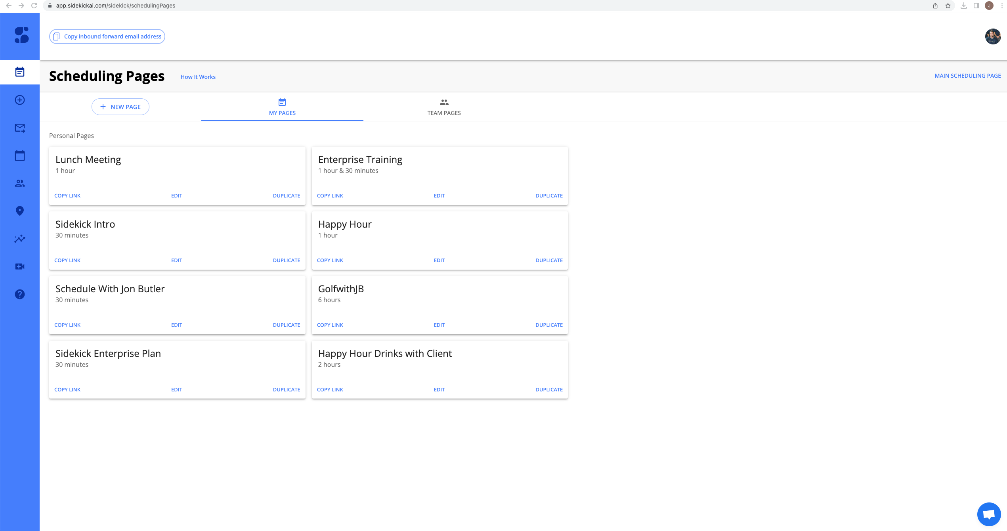Copy link for GolfwithJB
Viewport: 1007px width, 531px height.
pos(330,325)
